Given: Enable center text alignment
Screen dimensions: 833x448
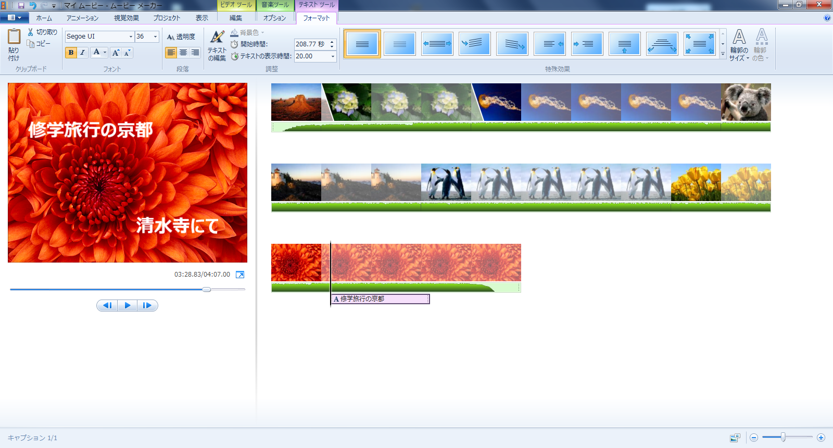Looking at the screenshot, I should tap(183, 53).
